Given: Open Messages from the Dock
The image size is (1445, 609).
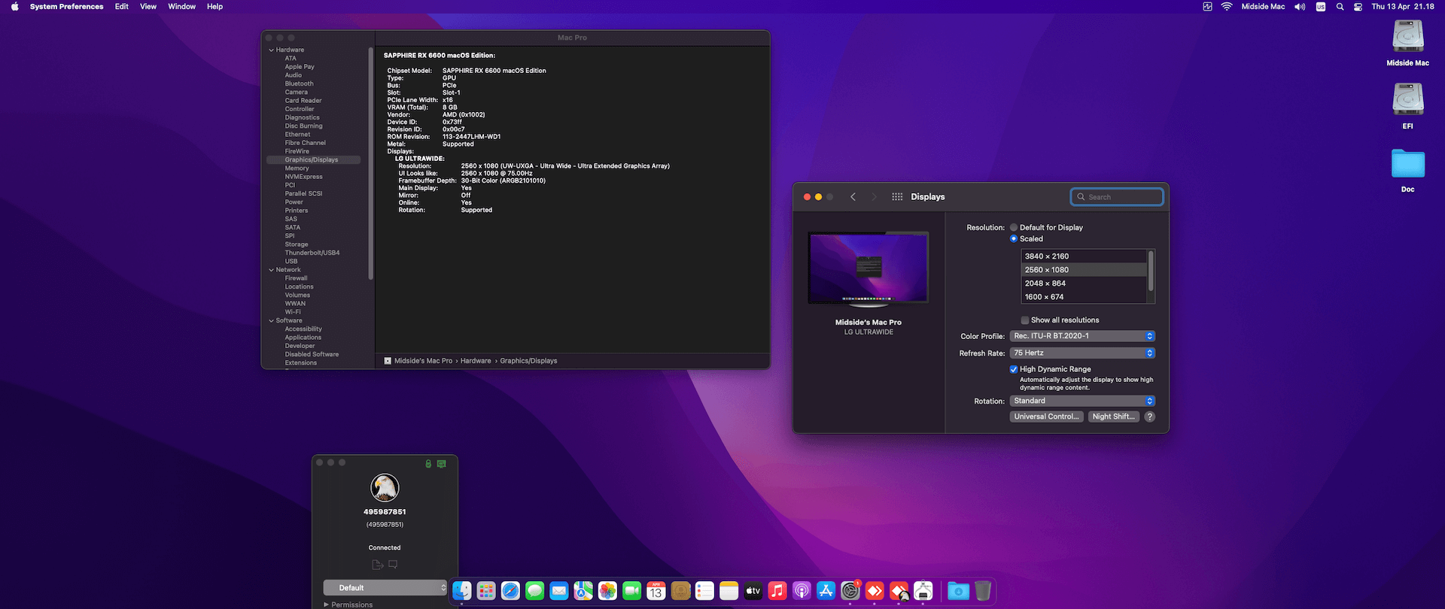Looking at the screenshot, I should [x=534, y=591].
